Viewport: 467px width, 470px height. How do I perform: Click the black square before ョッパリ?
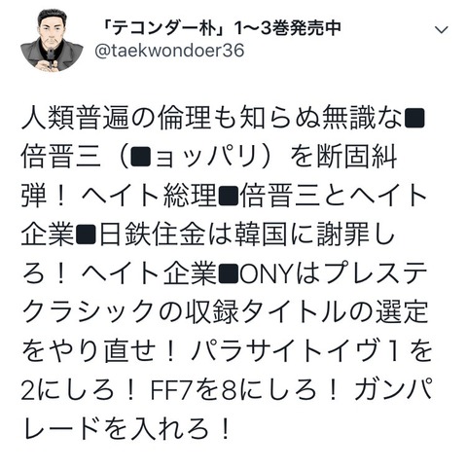[140, 157]
